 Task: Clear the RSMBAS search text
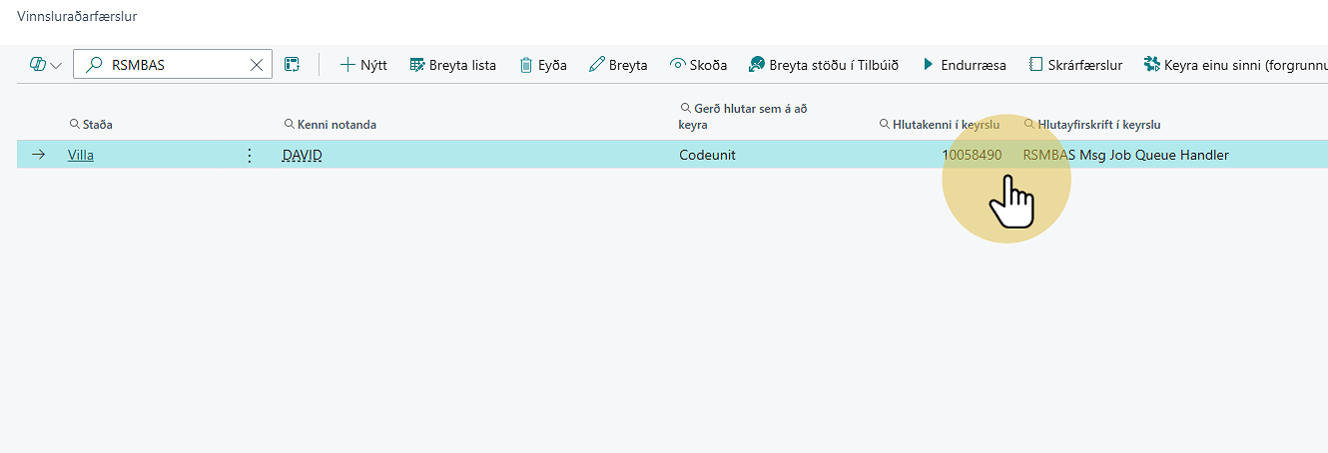click(x=257, y=65)
